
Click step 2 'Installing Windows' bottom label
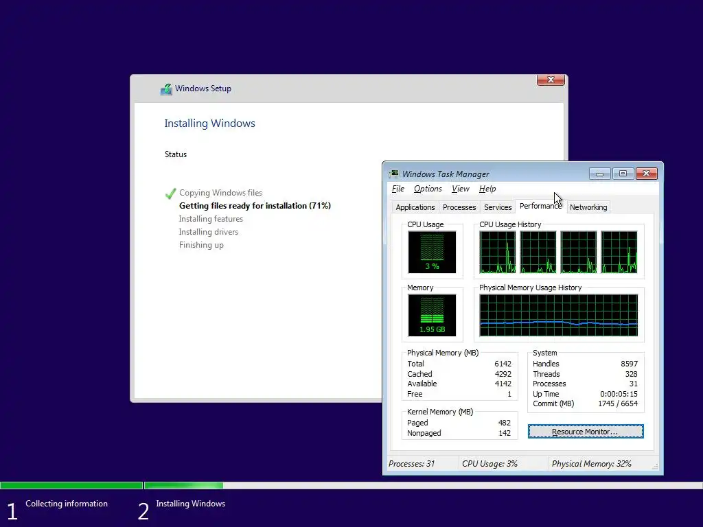[x=191, y=504]
